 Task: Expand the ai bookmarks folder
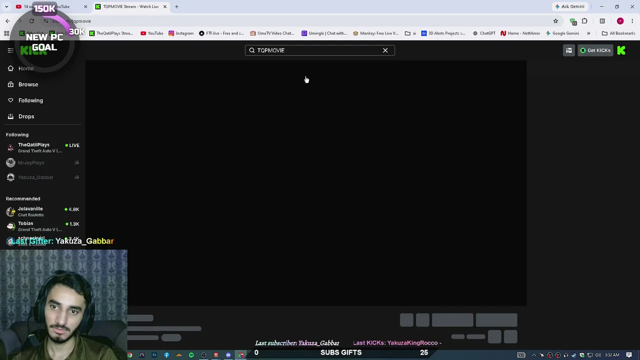[410, 33]
